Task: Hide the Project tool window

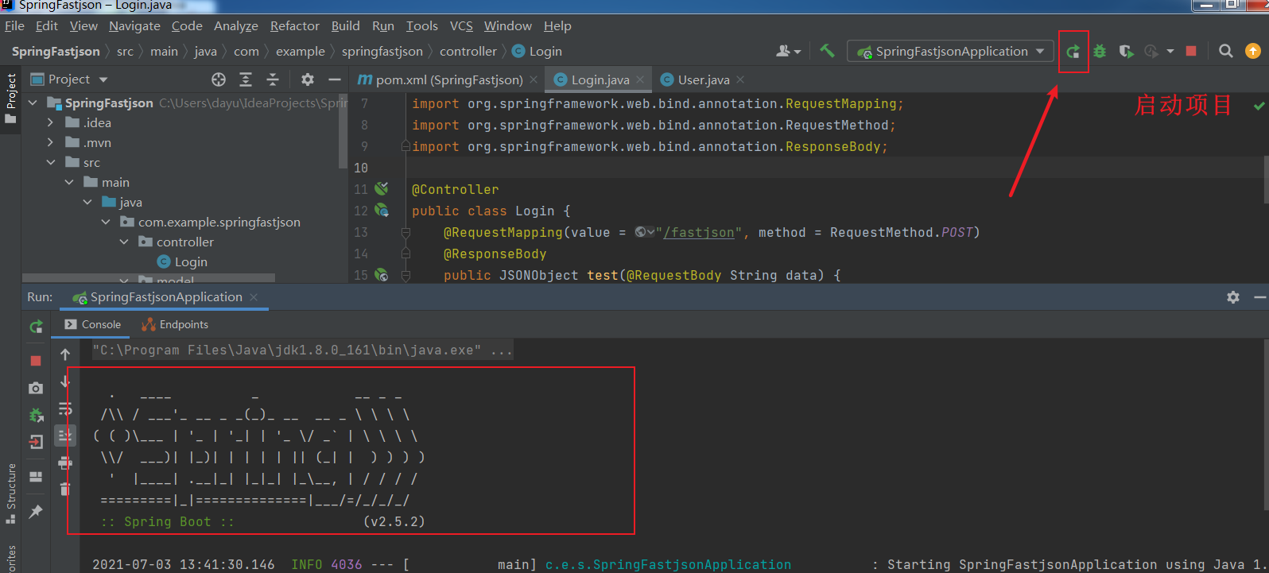Action: [335, 79]
